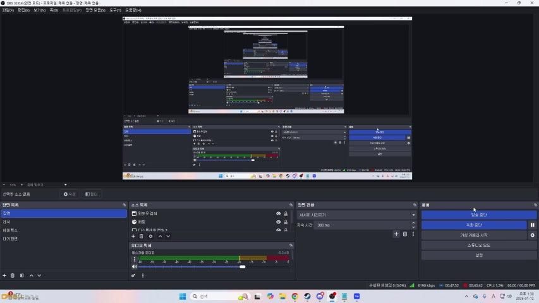This screenshot has width=539, height=303.
Task: Add a new source with the plus icon
Action: 133,236
